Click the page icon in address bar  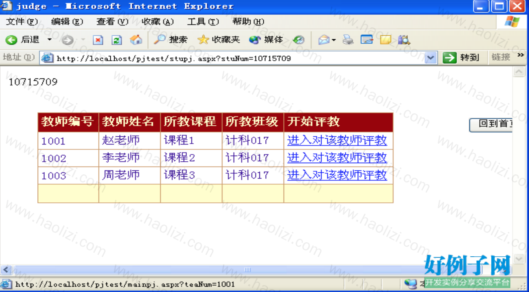point(47,58)
